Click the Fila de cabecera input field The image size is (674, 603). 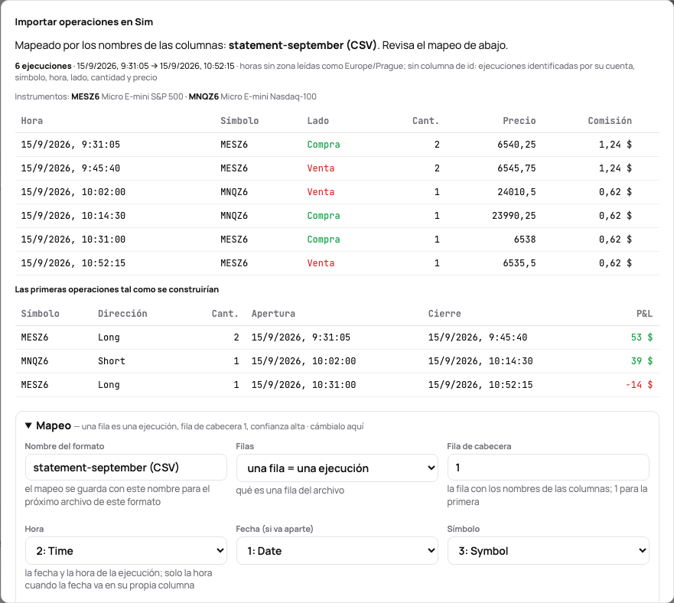[548, 467]
